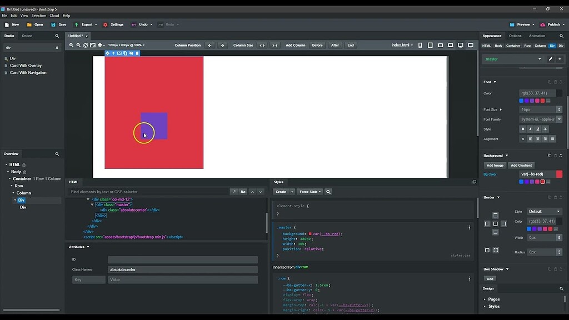The height and width of the screenshot is (320, 569).
Task: Clear text alignment with the X button
Action: [x=523, y=139]
